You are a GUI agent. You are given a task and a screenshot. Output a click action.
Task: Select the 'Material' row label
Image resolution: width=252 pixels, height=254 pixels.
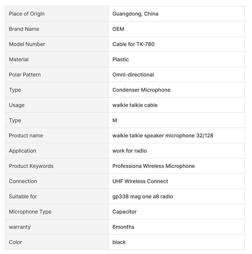[19, 59]
